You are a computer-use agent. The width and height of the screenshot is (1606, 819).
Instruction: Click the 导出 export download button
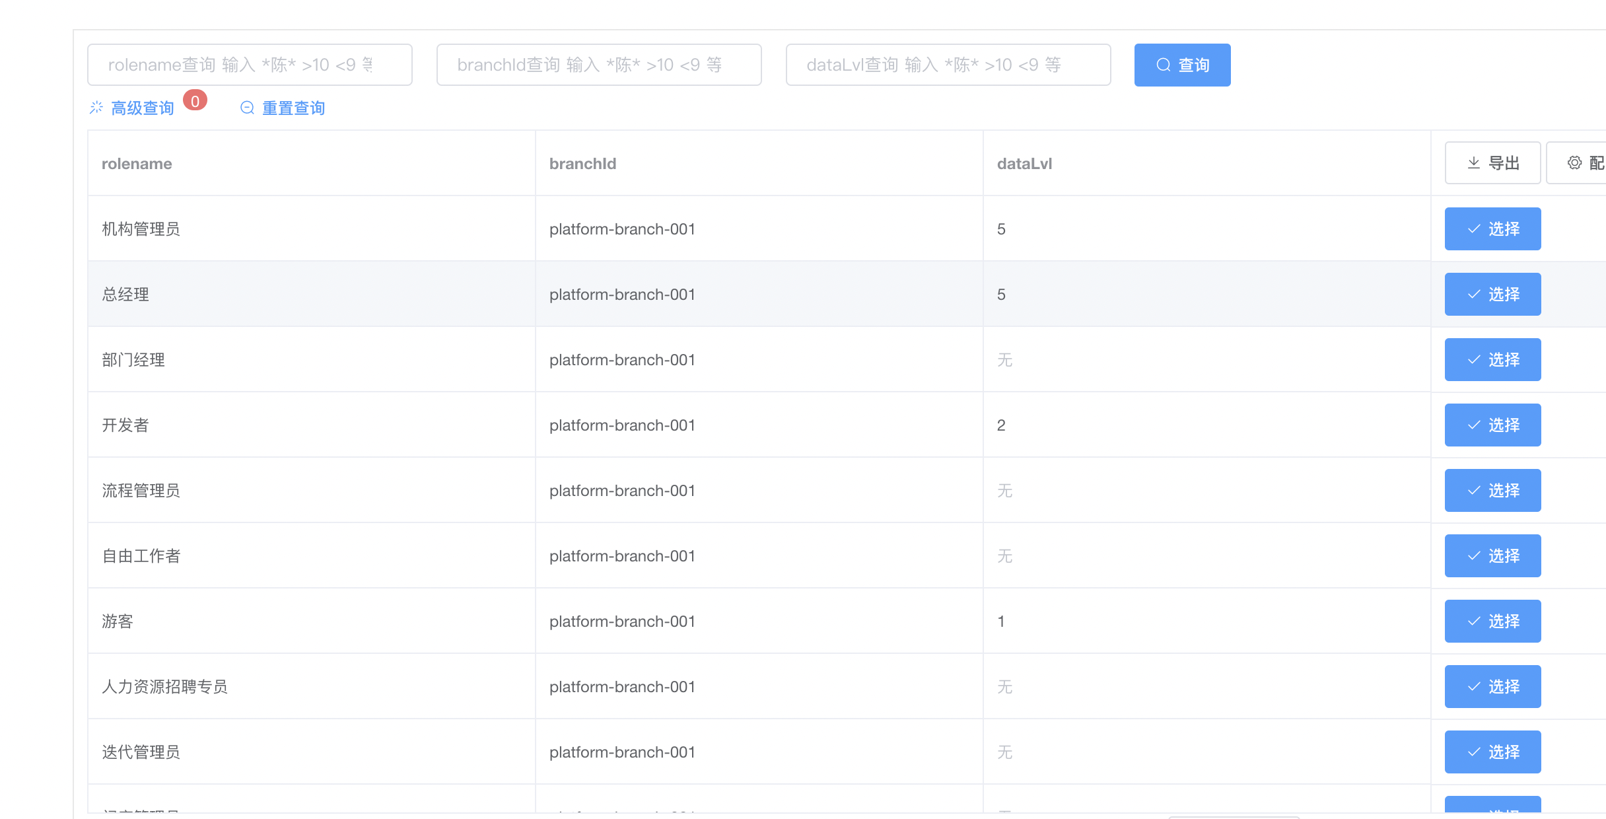pyautogui.click(x=1492, y=162)
